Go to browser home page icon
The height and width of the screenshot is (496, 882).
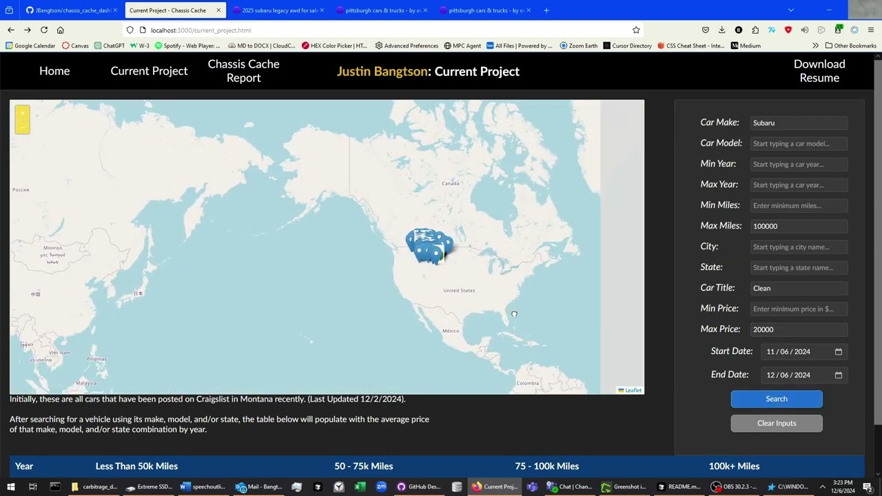click(x=61, y=30)
